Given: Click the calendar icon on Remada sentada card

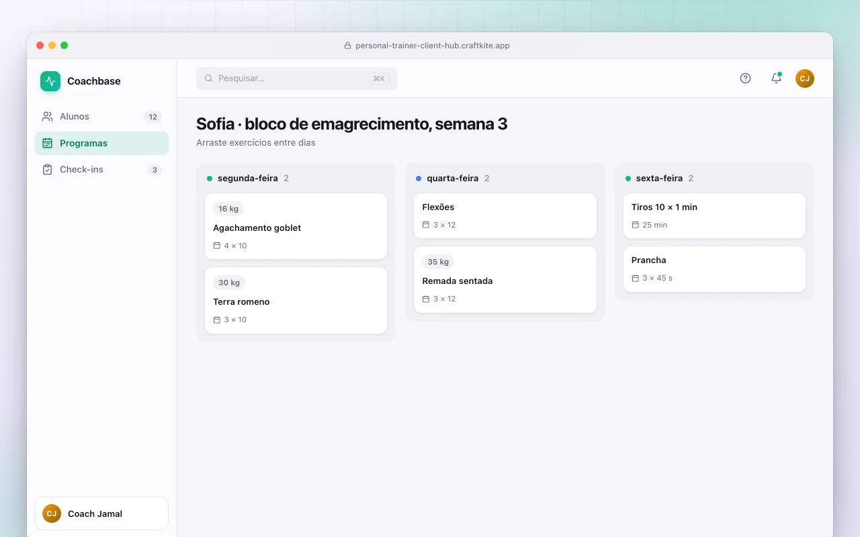Looking at the screenshot, I should coord(425,299).
